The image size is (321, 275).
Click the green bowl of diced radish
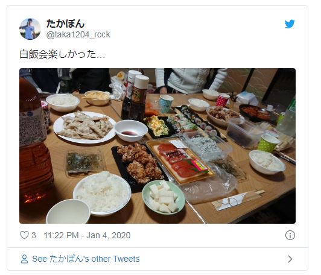point(164,197)
